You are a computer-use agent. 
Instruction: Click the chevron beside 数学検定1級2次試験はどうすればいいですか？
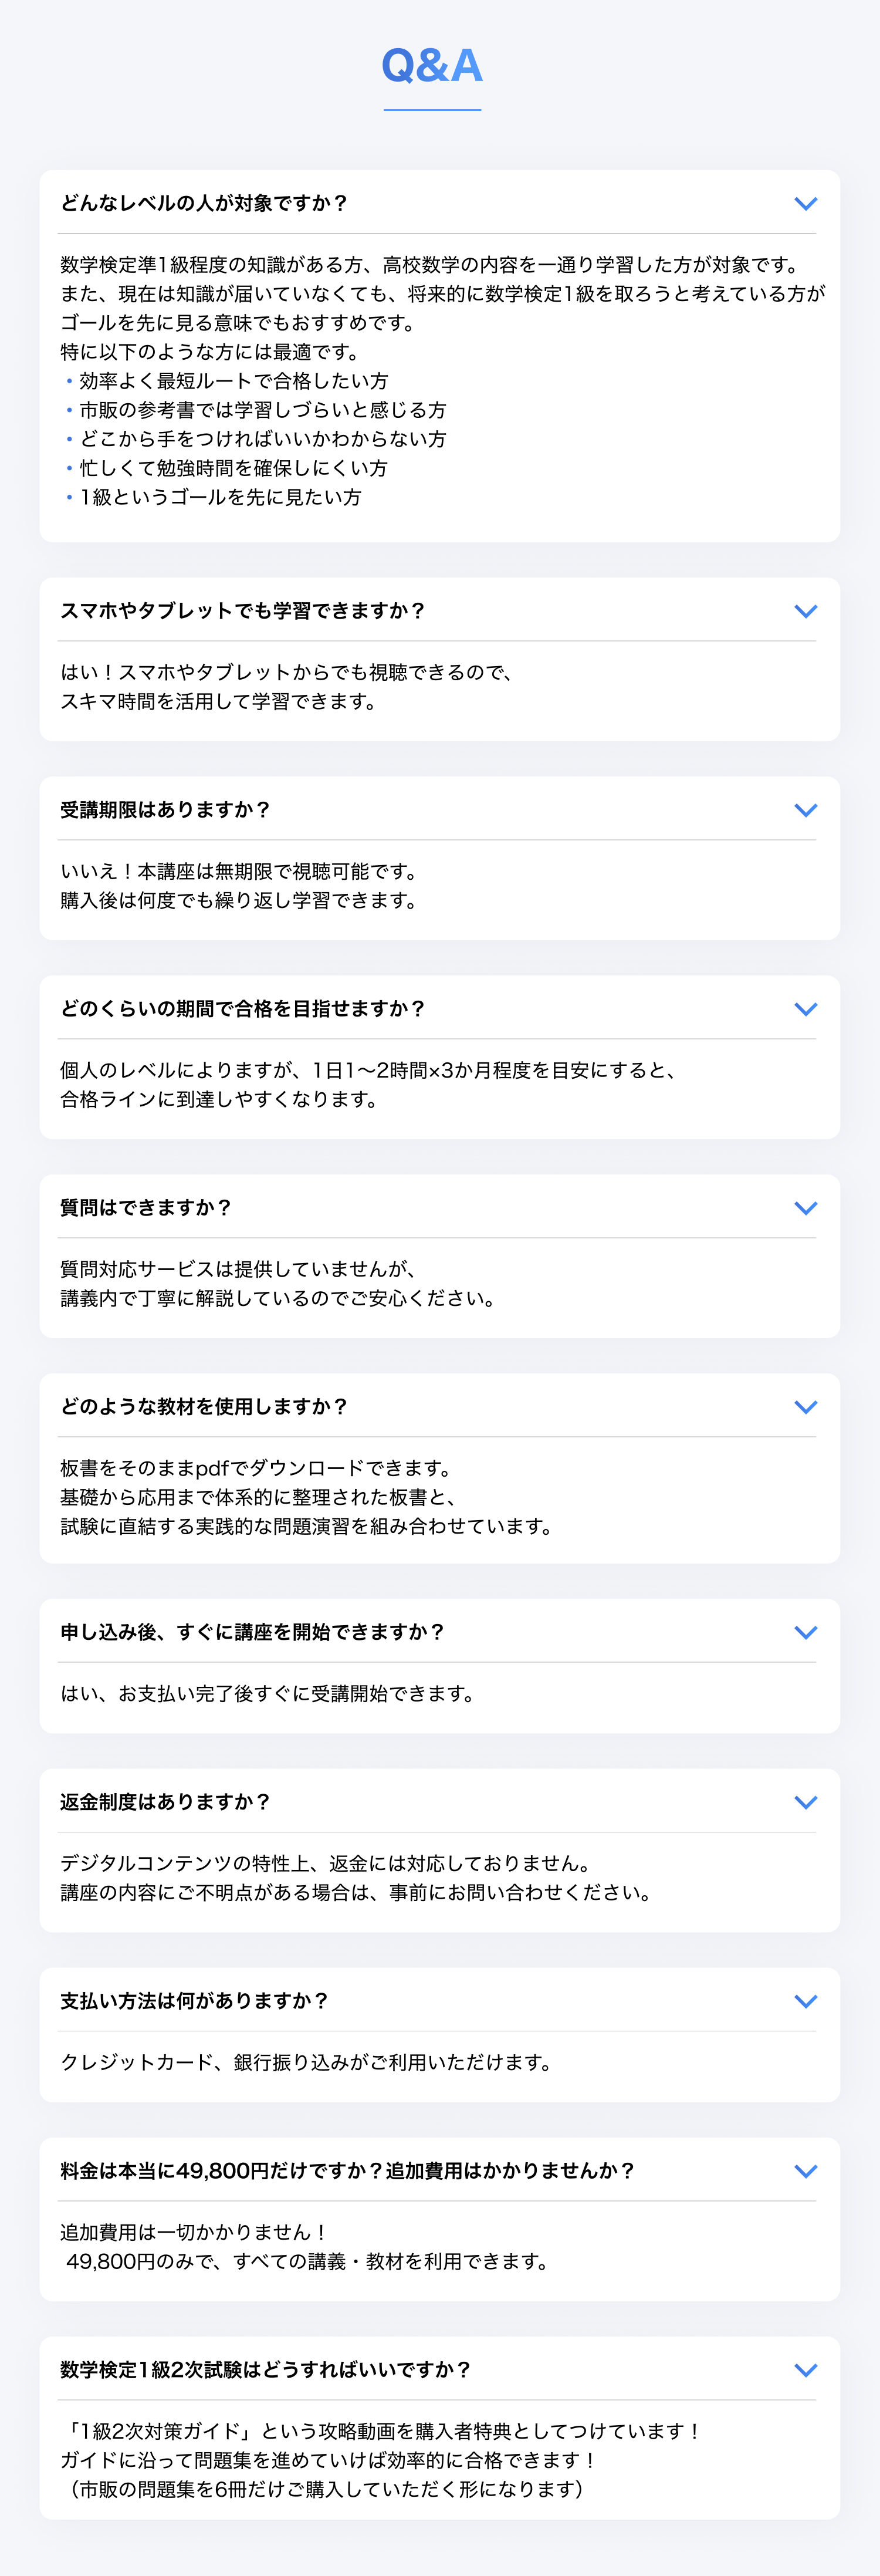[x=805, y=2370]
